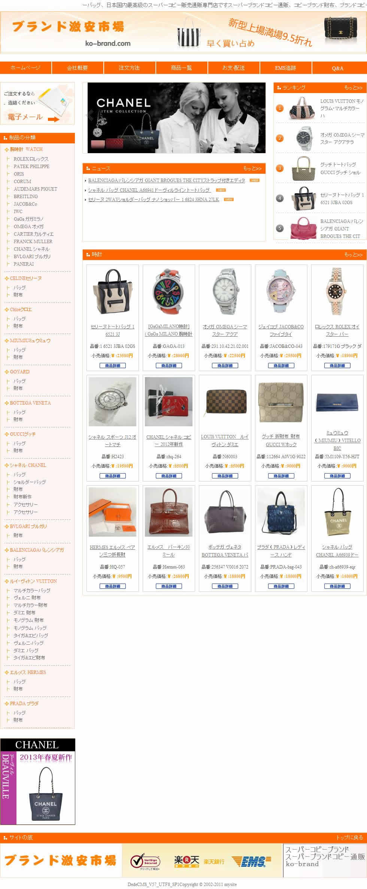Open the EMS追跡 menu item
This screenshot has width=367, height=889.
(285, 68)
